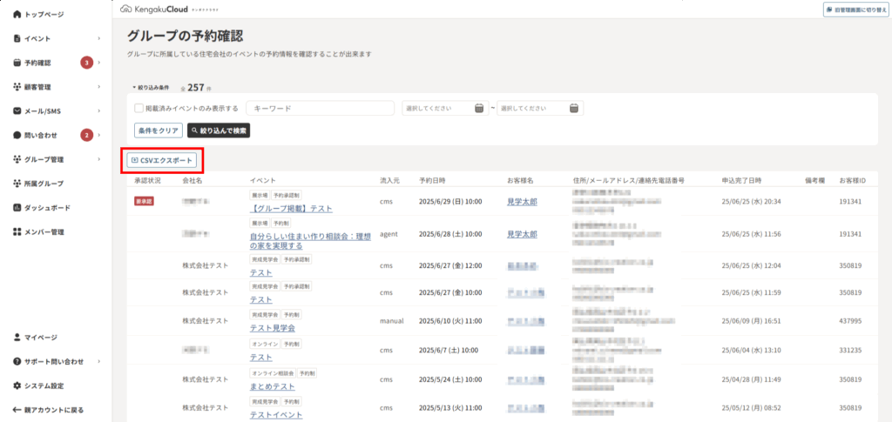Image resolution: width=892 pixels, height=422 pixels.
Task: Click the メール/SMS envelope icon
Action: [x=17, y=111]
